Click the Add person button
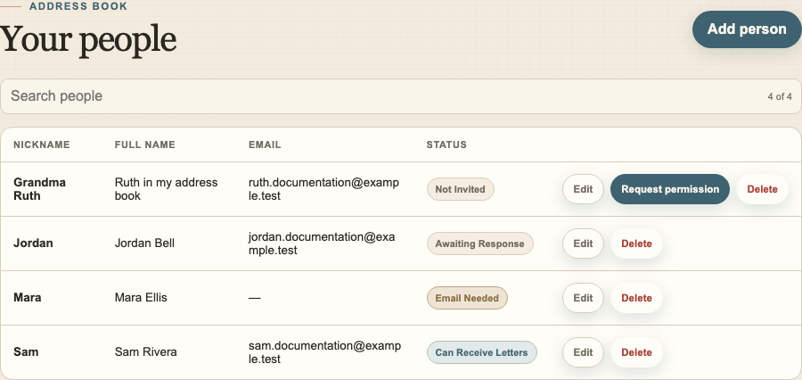 pyautogui.click(x=747, y=29)
